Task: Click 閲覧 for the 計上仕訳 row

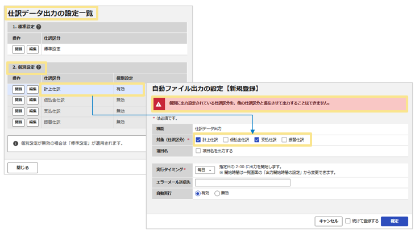Action: [x=19, y=89]
